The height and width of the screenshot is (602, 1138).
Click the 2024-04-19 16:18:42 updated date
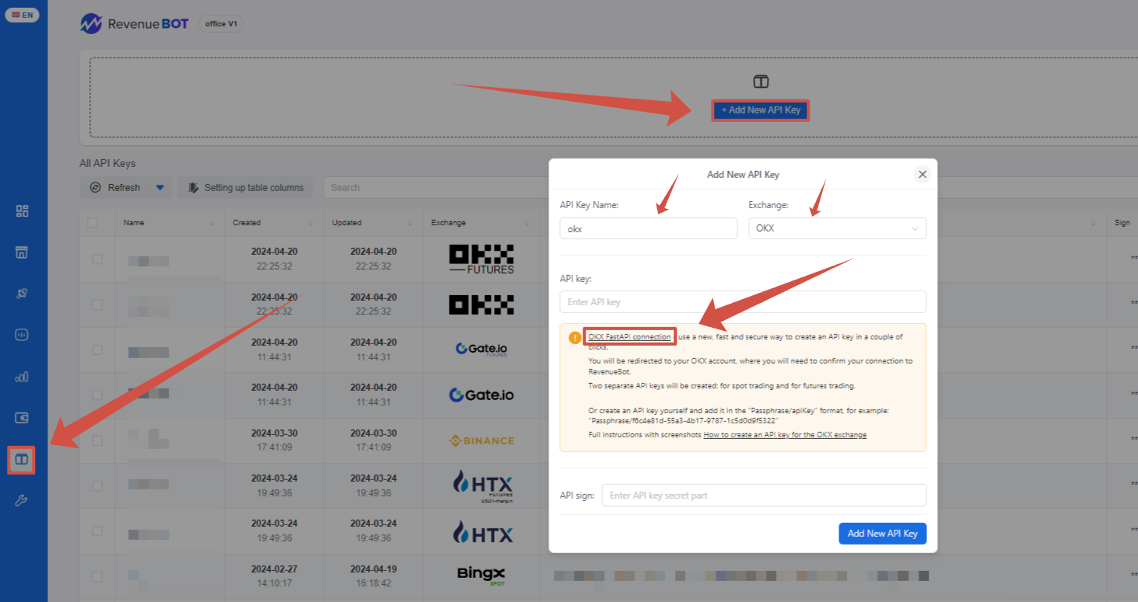point(372,576)
